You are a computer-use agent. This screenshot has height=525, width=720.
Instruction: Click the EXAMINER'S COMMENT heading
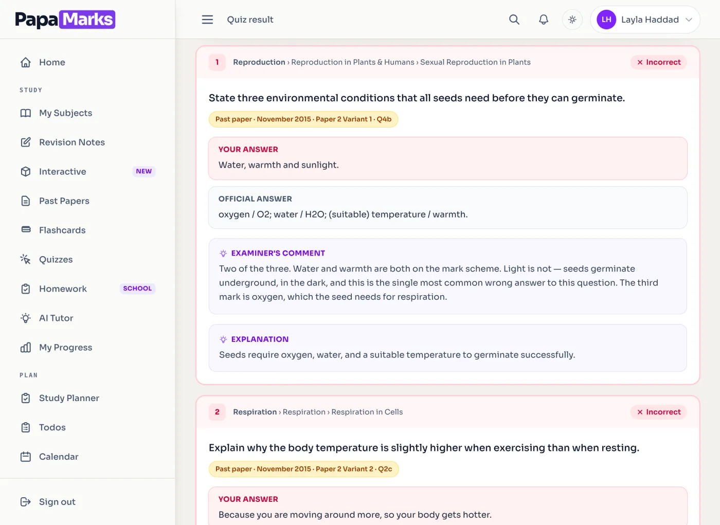click(278, 253)
